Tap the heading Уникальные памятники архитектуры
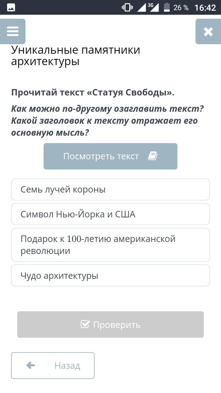The image size is (221, 393). tap(76, 56)
